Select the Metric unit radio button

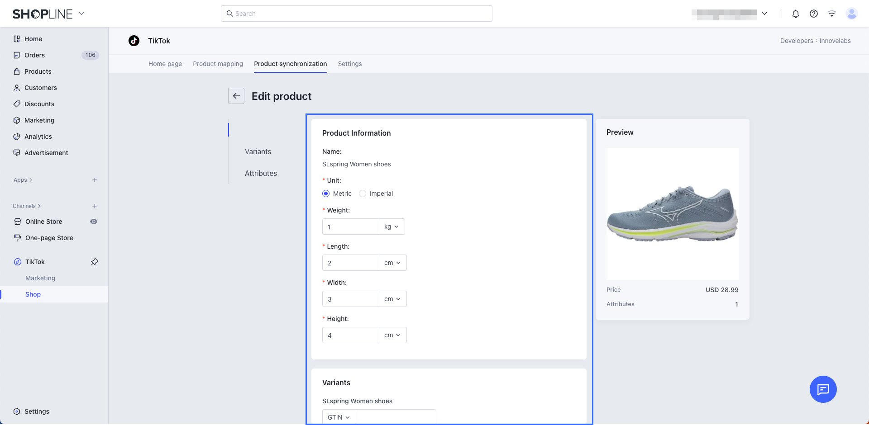[x=326, y=194]
